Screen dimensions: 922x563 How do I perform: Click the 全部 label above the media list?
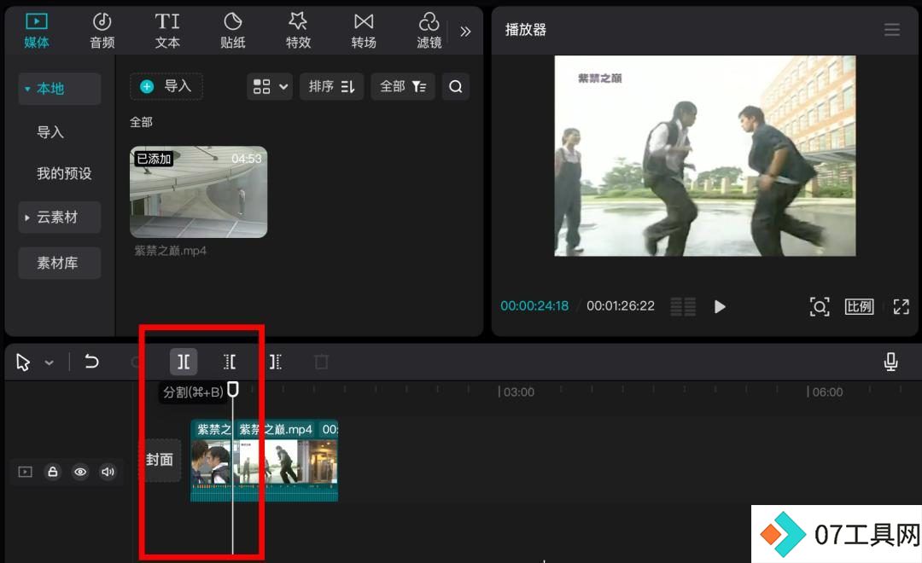click(x=141, y=122)
